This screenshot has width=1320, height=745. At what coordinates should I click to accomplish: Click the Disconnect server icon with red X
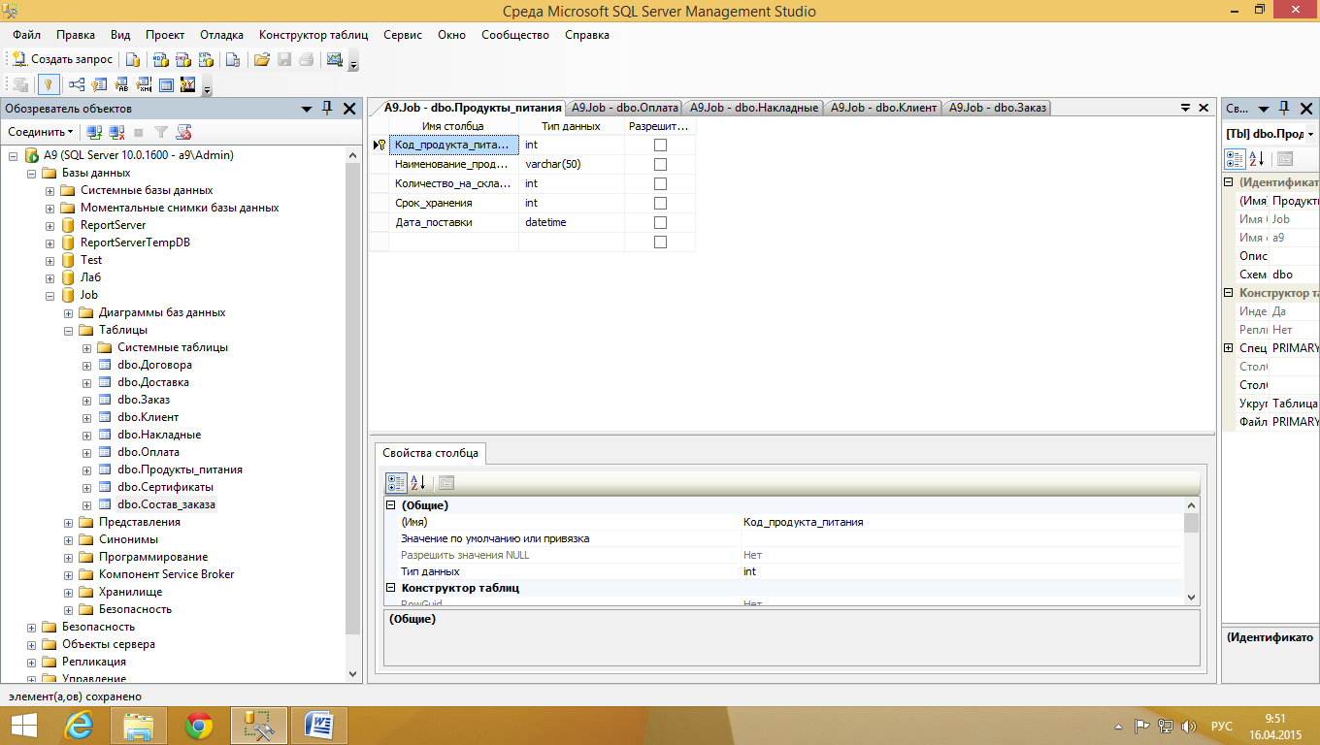[116, 132]
